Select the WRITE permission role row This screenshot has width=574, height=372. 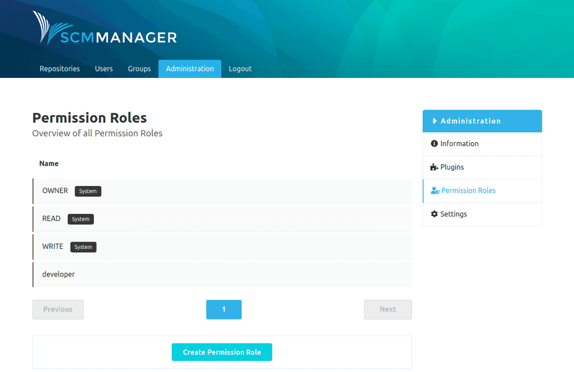coord(53,246)
